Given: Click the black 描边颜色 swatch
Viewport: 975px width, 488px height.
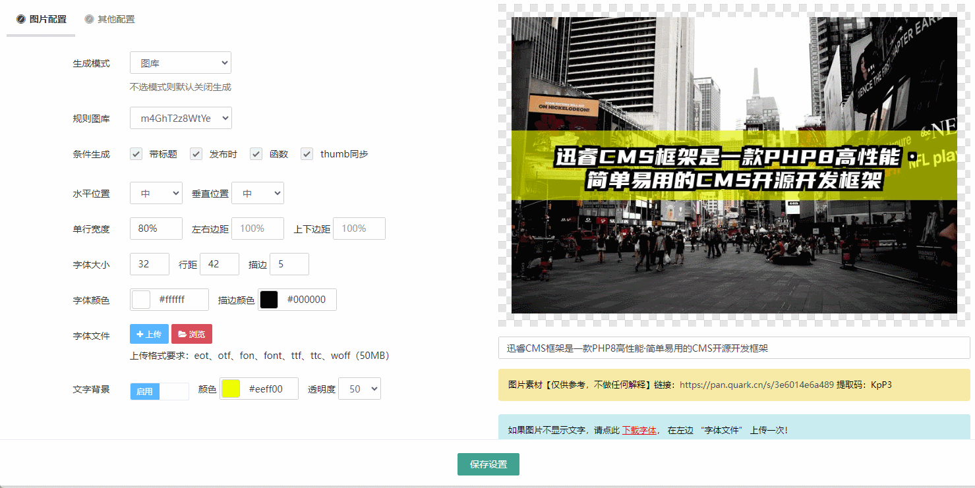Looking at the screenshot, I should (x=269, y=300).
